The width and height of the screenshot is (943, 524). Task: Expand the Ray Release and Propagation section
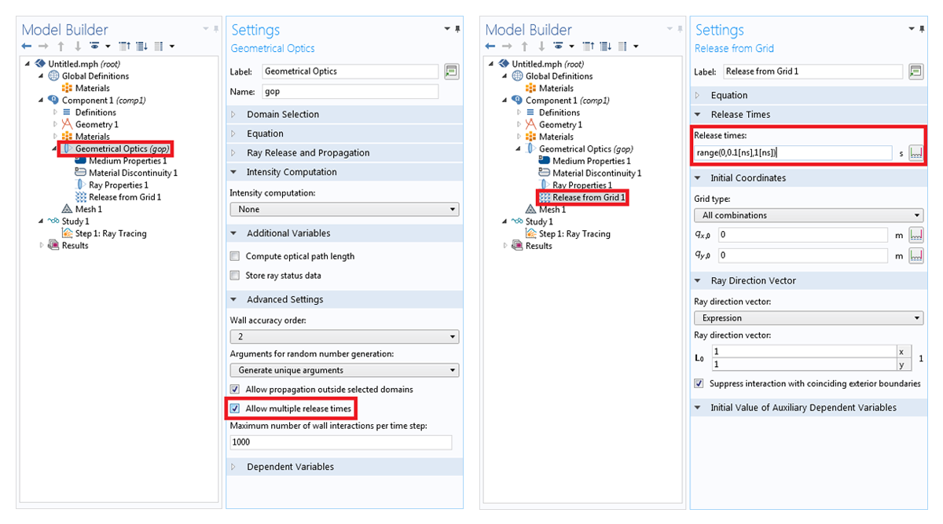(307, 153)
